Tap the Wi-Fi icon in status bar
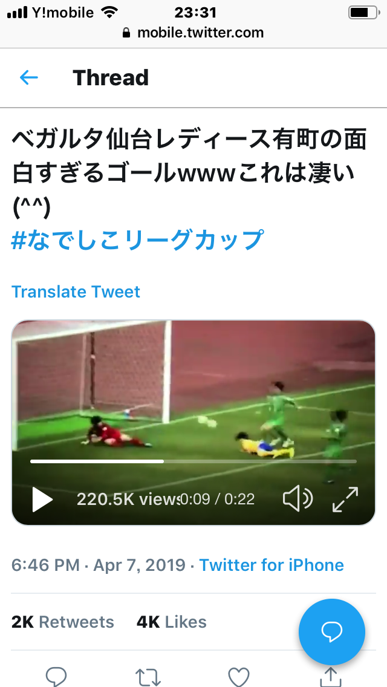Screen dimensions: 387x687 (109, 12)
